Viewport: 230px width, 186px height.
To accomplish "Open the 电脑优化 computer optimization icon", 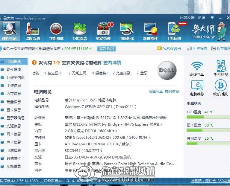I will point(127,31).
